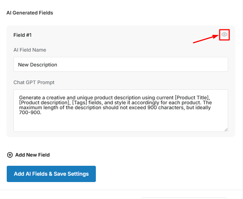Click the circled plus icon
243x199 pixels.
(x=10, y=155)
